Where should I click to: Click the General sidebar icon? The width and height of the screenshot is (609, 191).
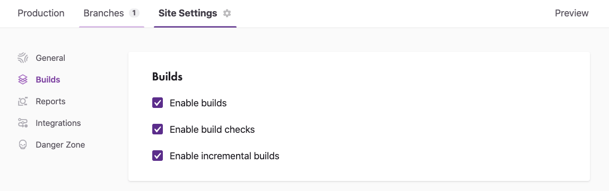pos(23,58)
